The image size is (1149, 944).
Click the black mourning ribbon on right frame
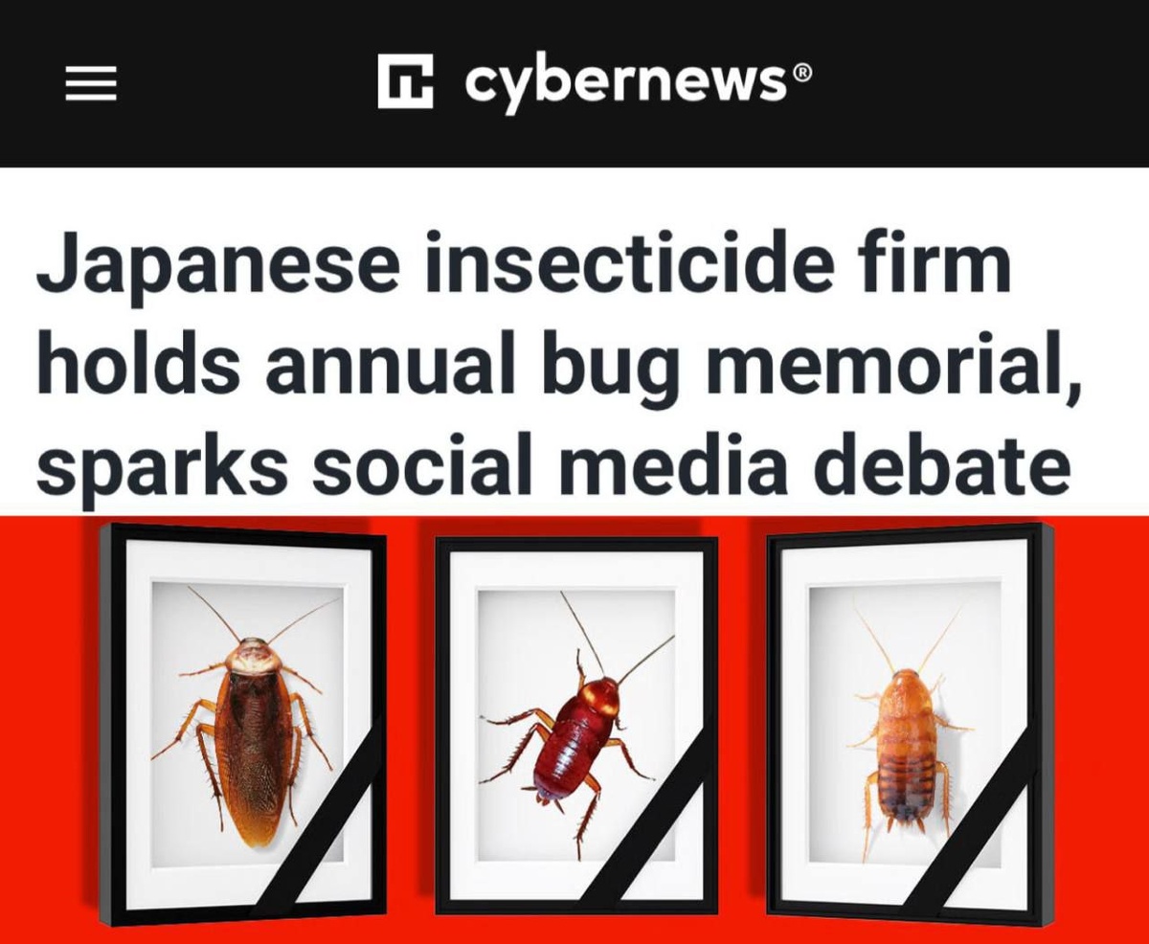point(986,824)
